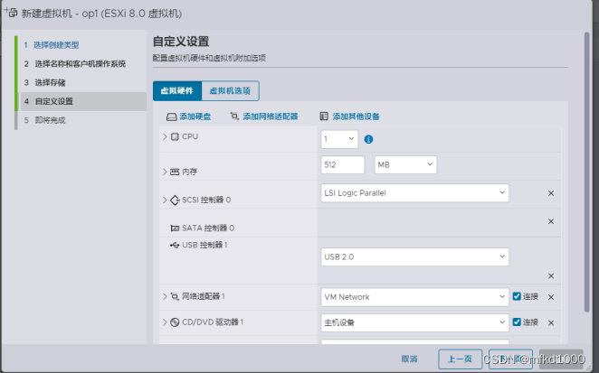Remove SCSI controller 0 with its X
Viewport: 599px width, 373px height.
coord(551,193)
